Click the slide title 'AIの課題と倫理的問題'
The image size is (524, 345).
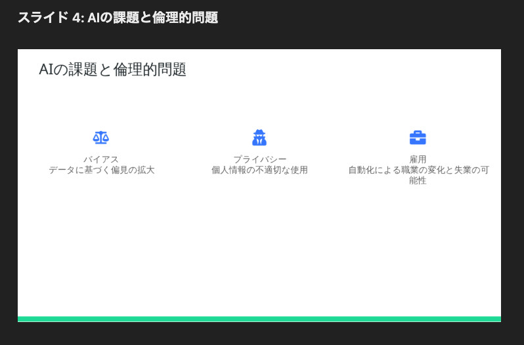pos(113,70)
